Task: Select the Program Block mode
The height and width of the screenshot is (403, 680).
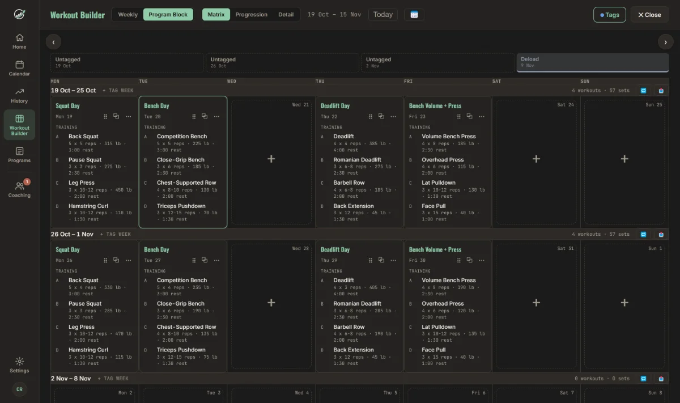Action: (168, 15)
